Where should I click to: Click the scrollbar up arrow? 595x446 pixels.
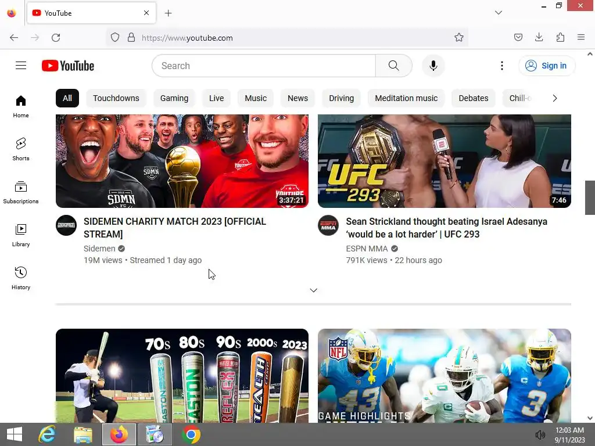click(590, 54)
